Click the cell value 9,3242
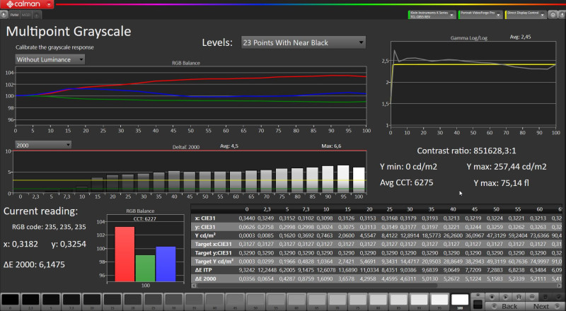 pos(246,270)
